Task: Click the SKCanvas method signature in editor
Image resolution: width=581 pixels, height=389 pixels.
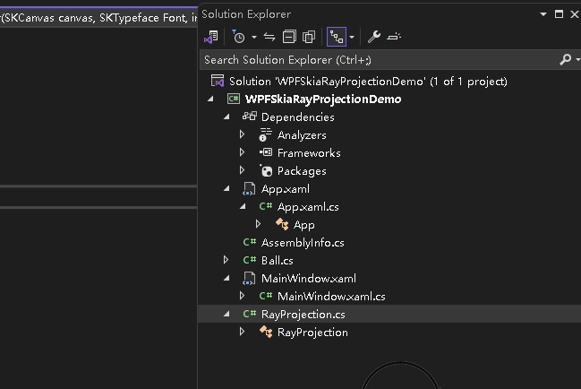Action: pos(98,18)
